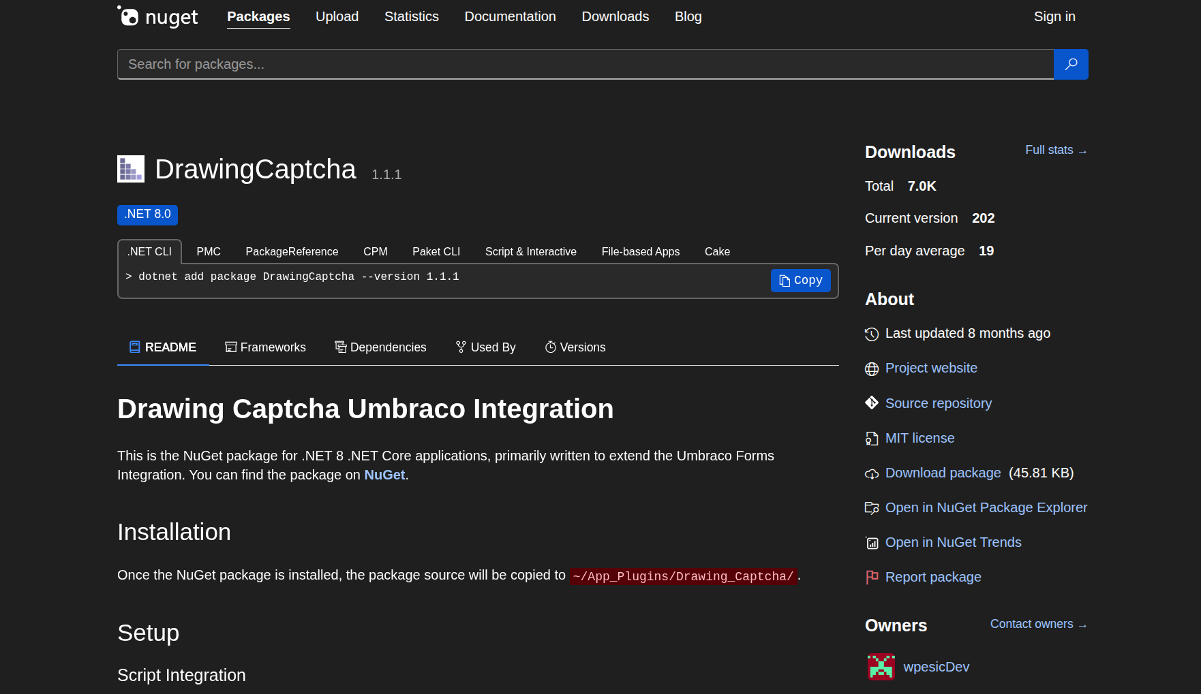Select the Paket CLI install tab
Screen dimensions: 1201x694
[436, 251]
